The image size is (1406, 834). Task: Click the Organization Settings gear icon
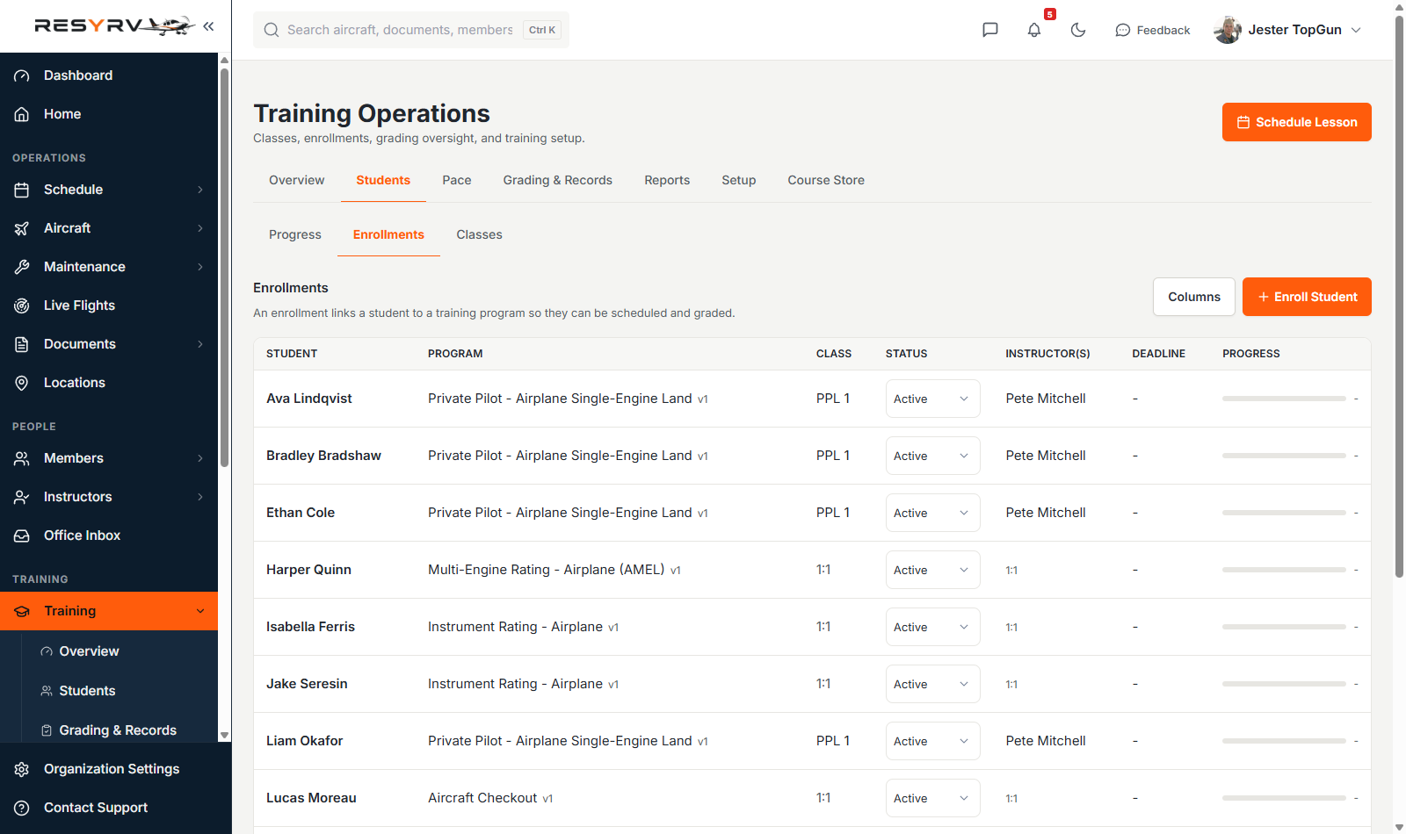(x=22, y=769)
